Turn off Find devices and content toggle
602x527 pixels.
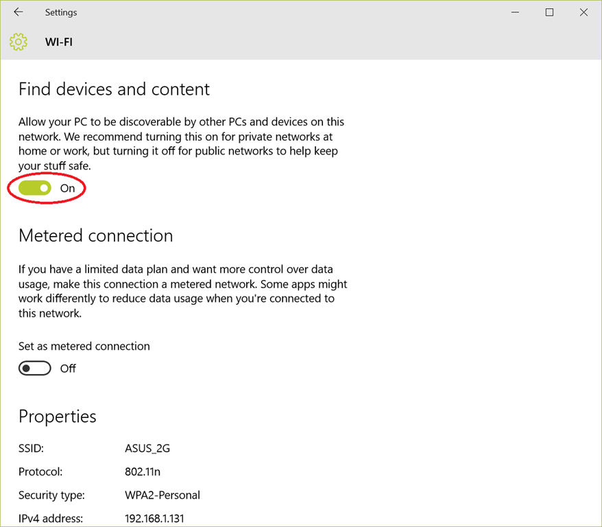35,188
